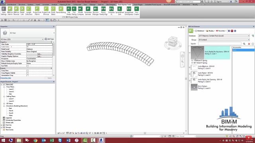Expand the Families node in the Project Browser

(x=2, y=125)
